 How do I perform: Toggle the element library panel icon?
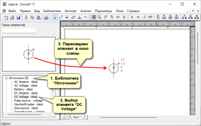[x=93, y=17]
